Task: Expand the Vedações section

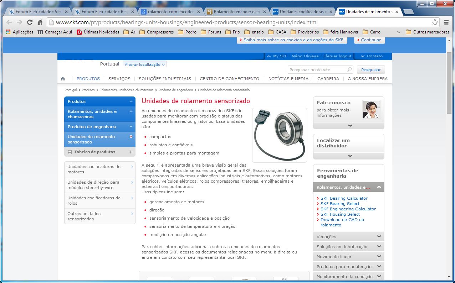Action: pos(378,236)
